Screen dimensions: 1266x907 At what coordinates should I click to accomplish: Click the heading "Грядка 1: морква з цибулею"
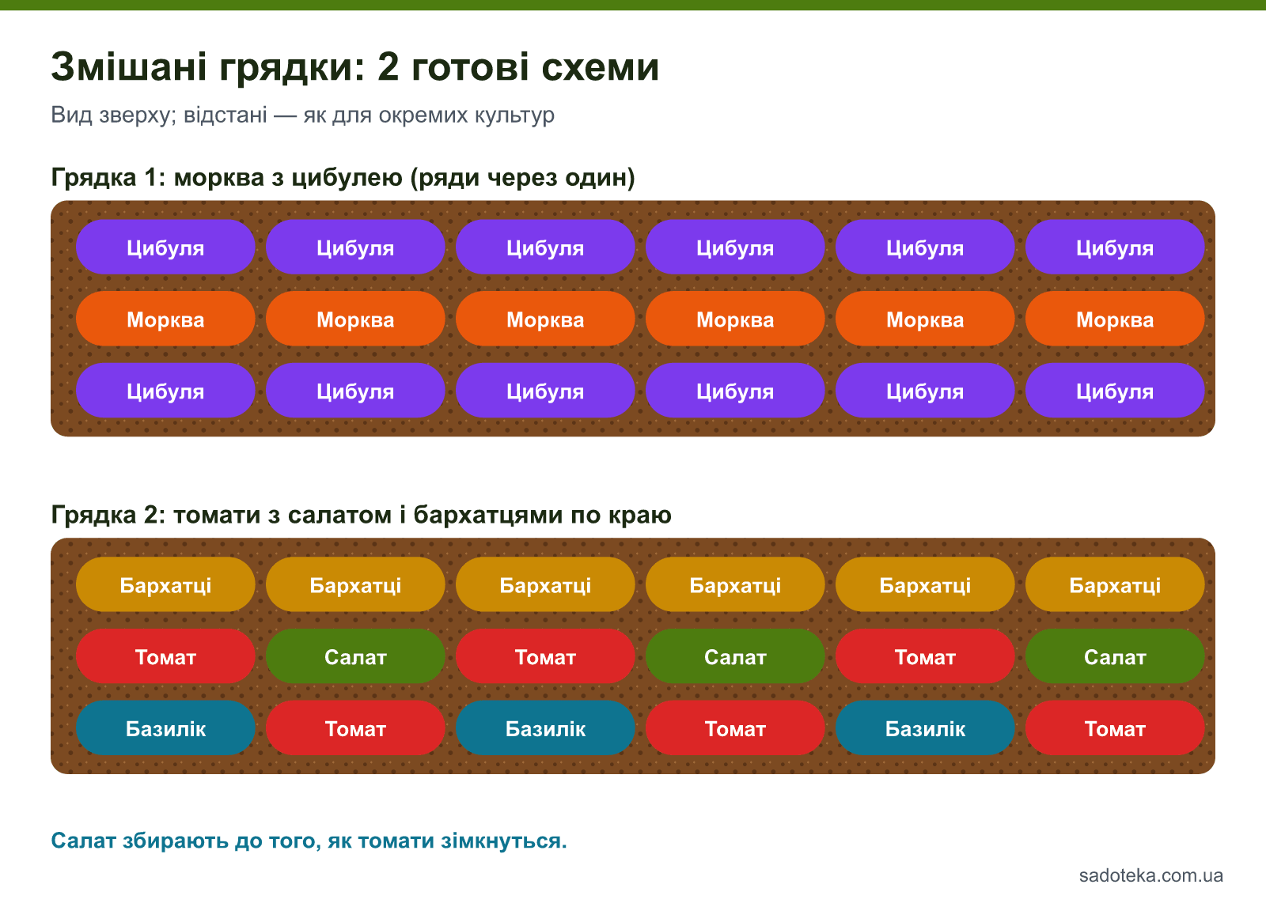click(x=343, y=177)
